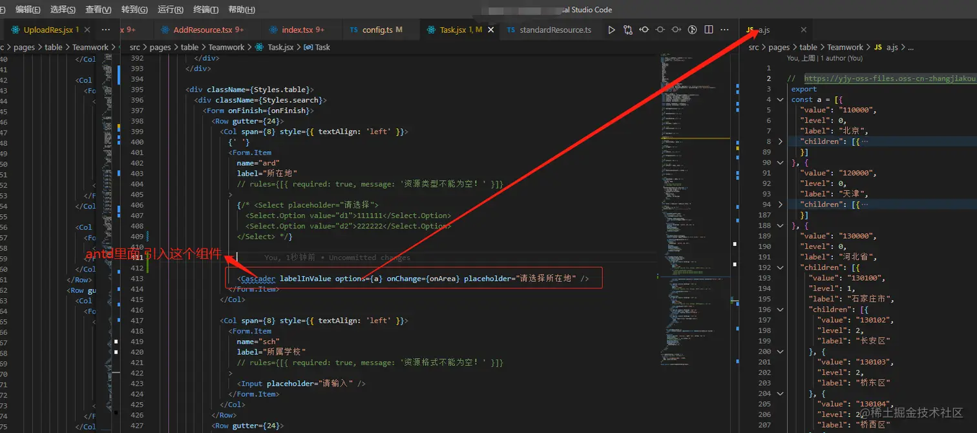Click the Cascader component code on line 413
This screenshot has height=433, width=977.
tap(414, 278)
